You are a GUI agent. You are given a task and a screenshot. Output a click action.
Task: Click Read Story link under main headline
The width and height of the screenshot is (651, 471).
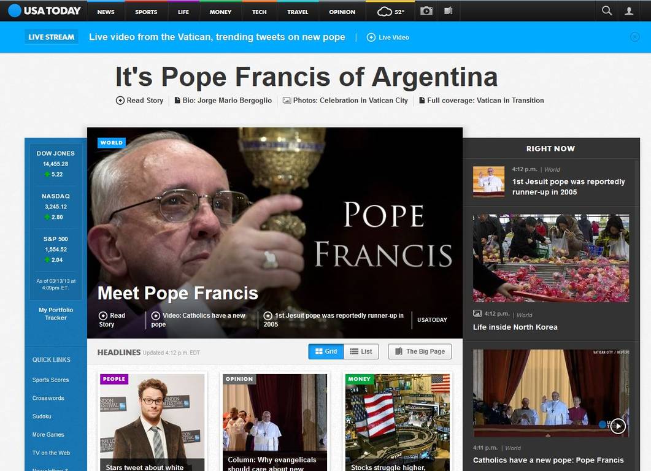pyautogui.click(x=139, y=101)
